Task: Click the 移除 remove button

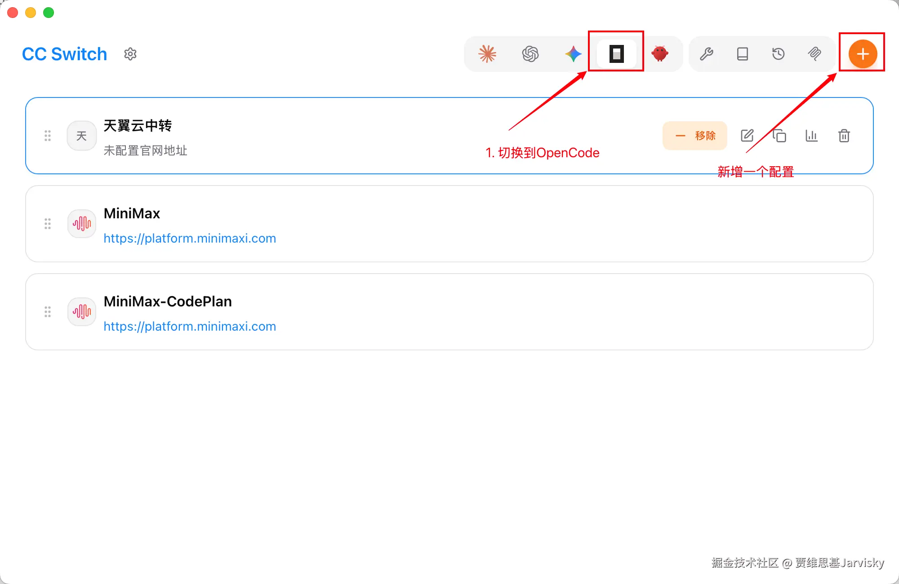Action: [694, 136]
